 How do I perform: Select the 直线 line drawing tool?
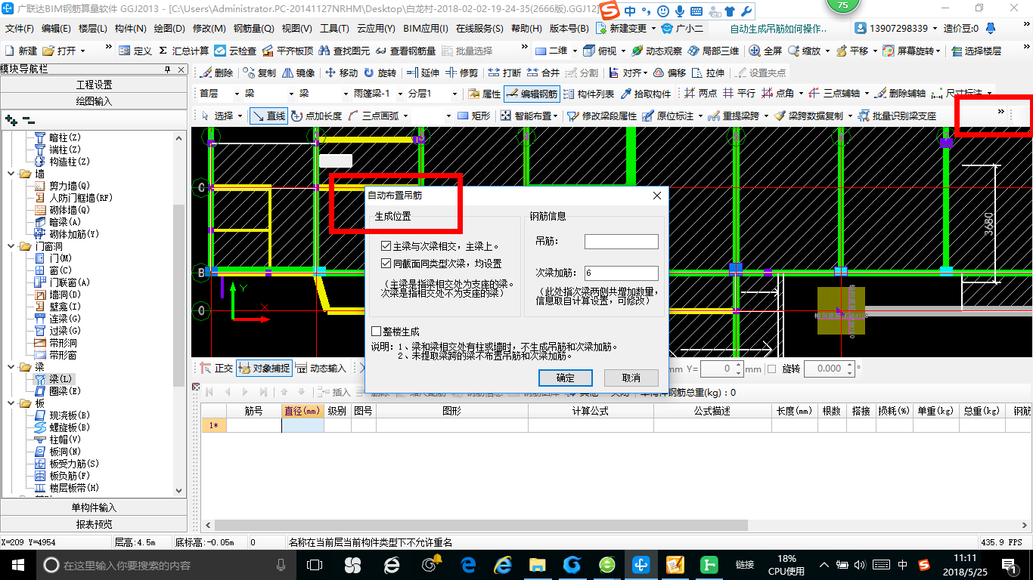268,116
